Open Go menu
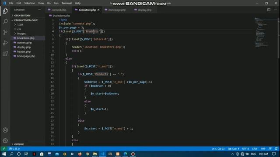Screen dimensions: 280x157 point(49,3)
